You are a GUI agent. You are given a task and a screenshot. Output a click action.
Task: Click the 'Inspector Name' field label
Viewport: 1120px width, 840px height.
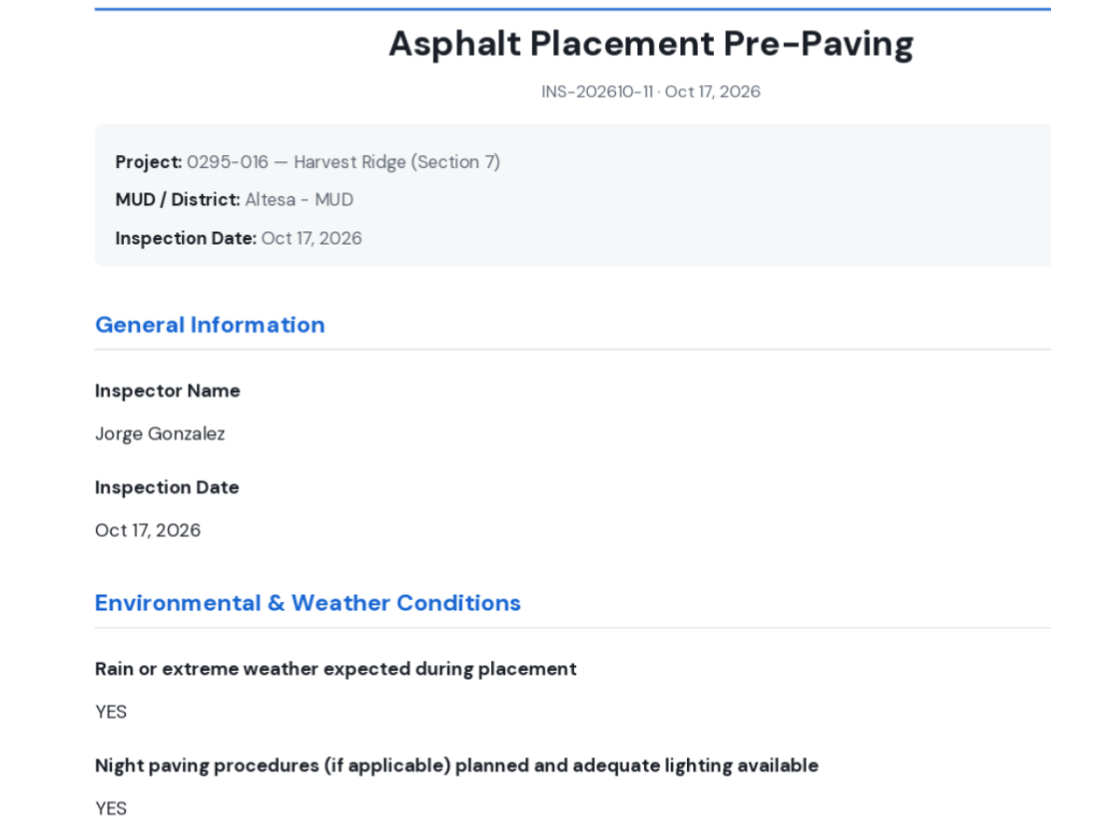167,391
